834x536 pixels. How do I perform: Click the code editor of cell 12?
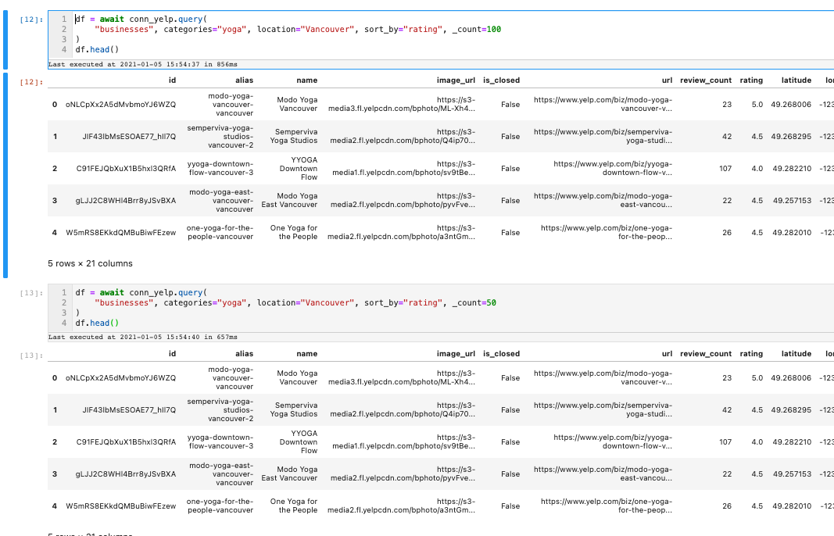tap(441, 34)
